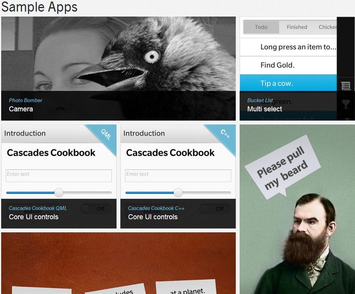Toggle the Off switch in Cookbook C++ card
Screen dimensions: 355x294
click(x=215, y=209)
